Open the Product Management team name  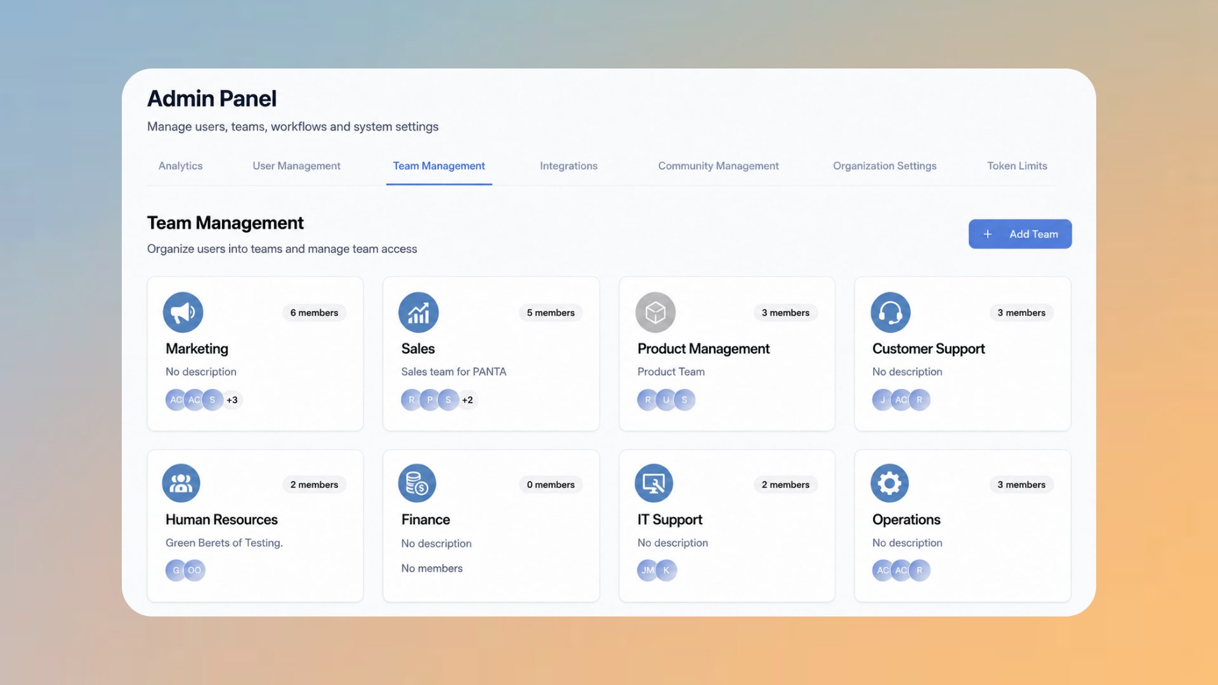click(704, 349)
